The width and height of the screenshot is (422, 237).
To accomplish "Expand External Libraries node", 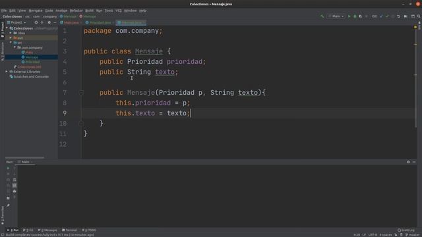I will (x=7, y=72).
